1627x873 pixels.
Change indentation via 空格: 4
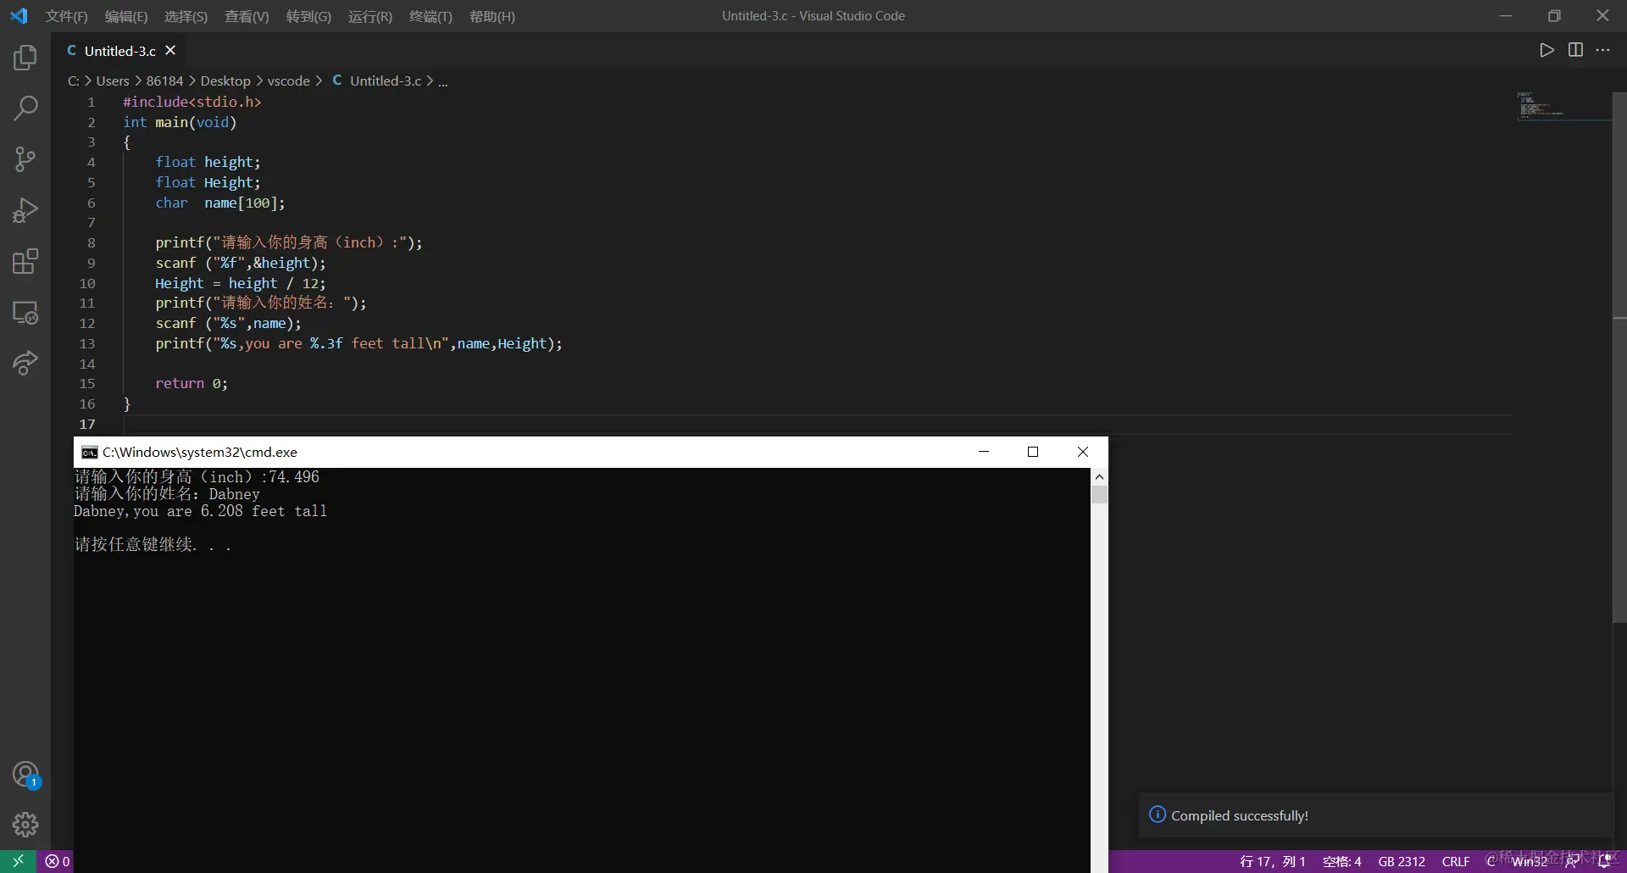[1342, 861]
